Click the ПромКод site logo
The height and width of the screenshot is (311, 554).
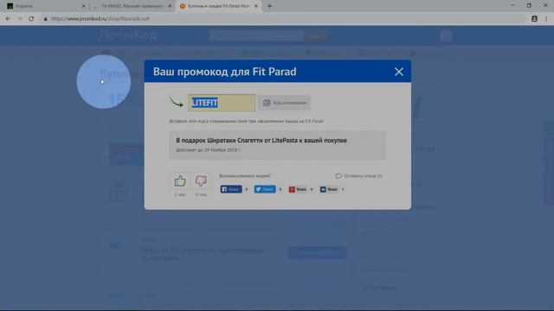click(x=128, y=35)
